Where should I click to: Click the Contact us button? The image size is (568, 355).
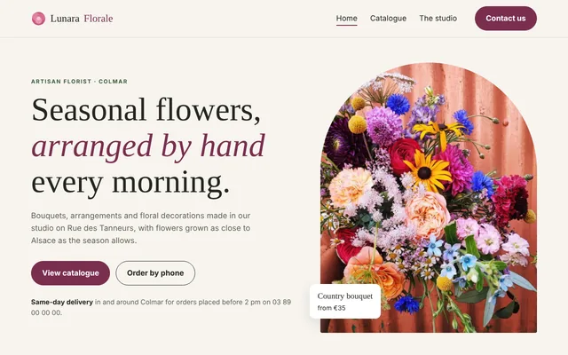506,19
